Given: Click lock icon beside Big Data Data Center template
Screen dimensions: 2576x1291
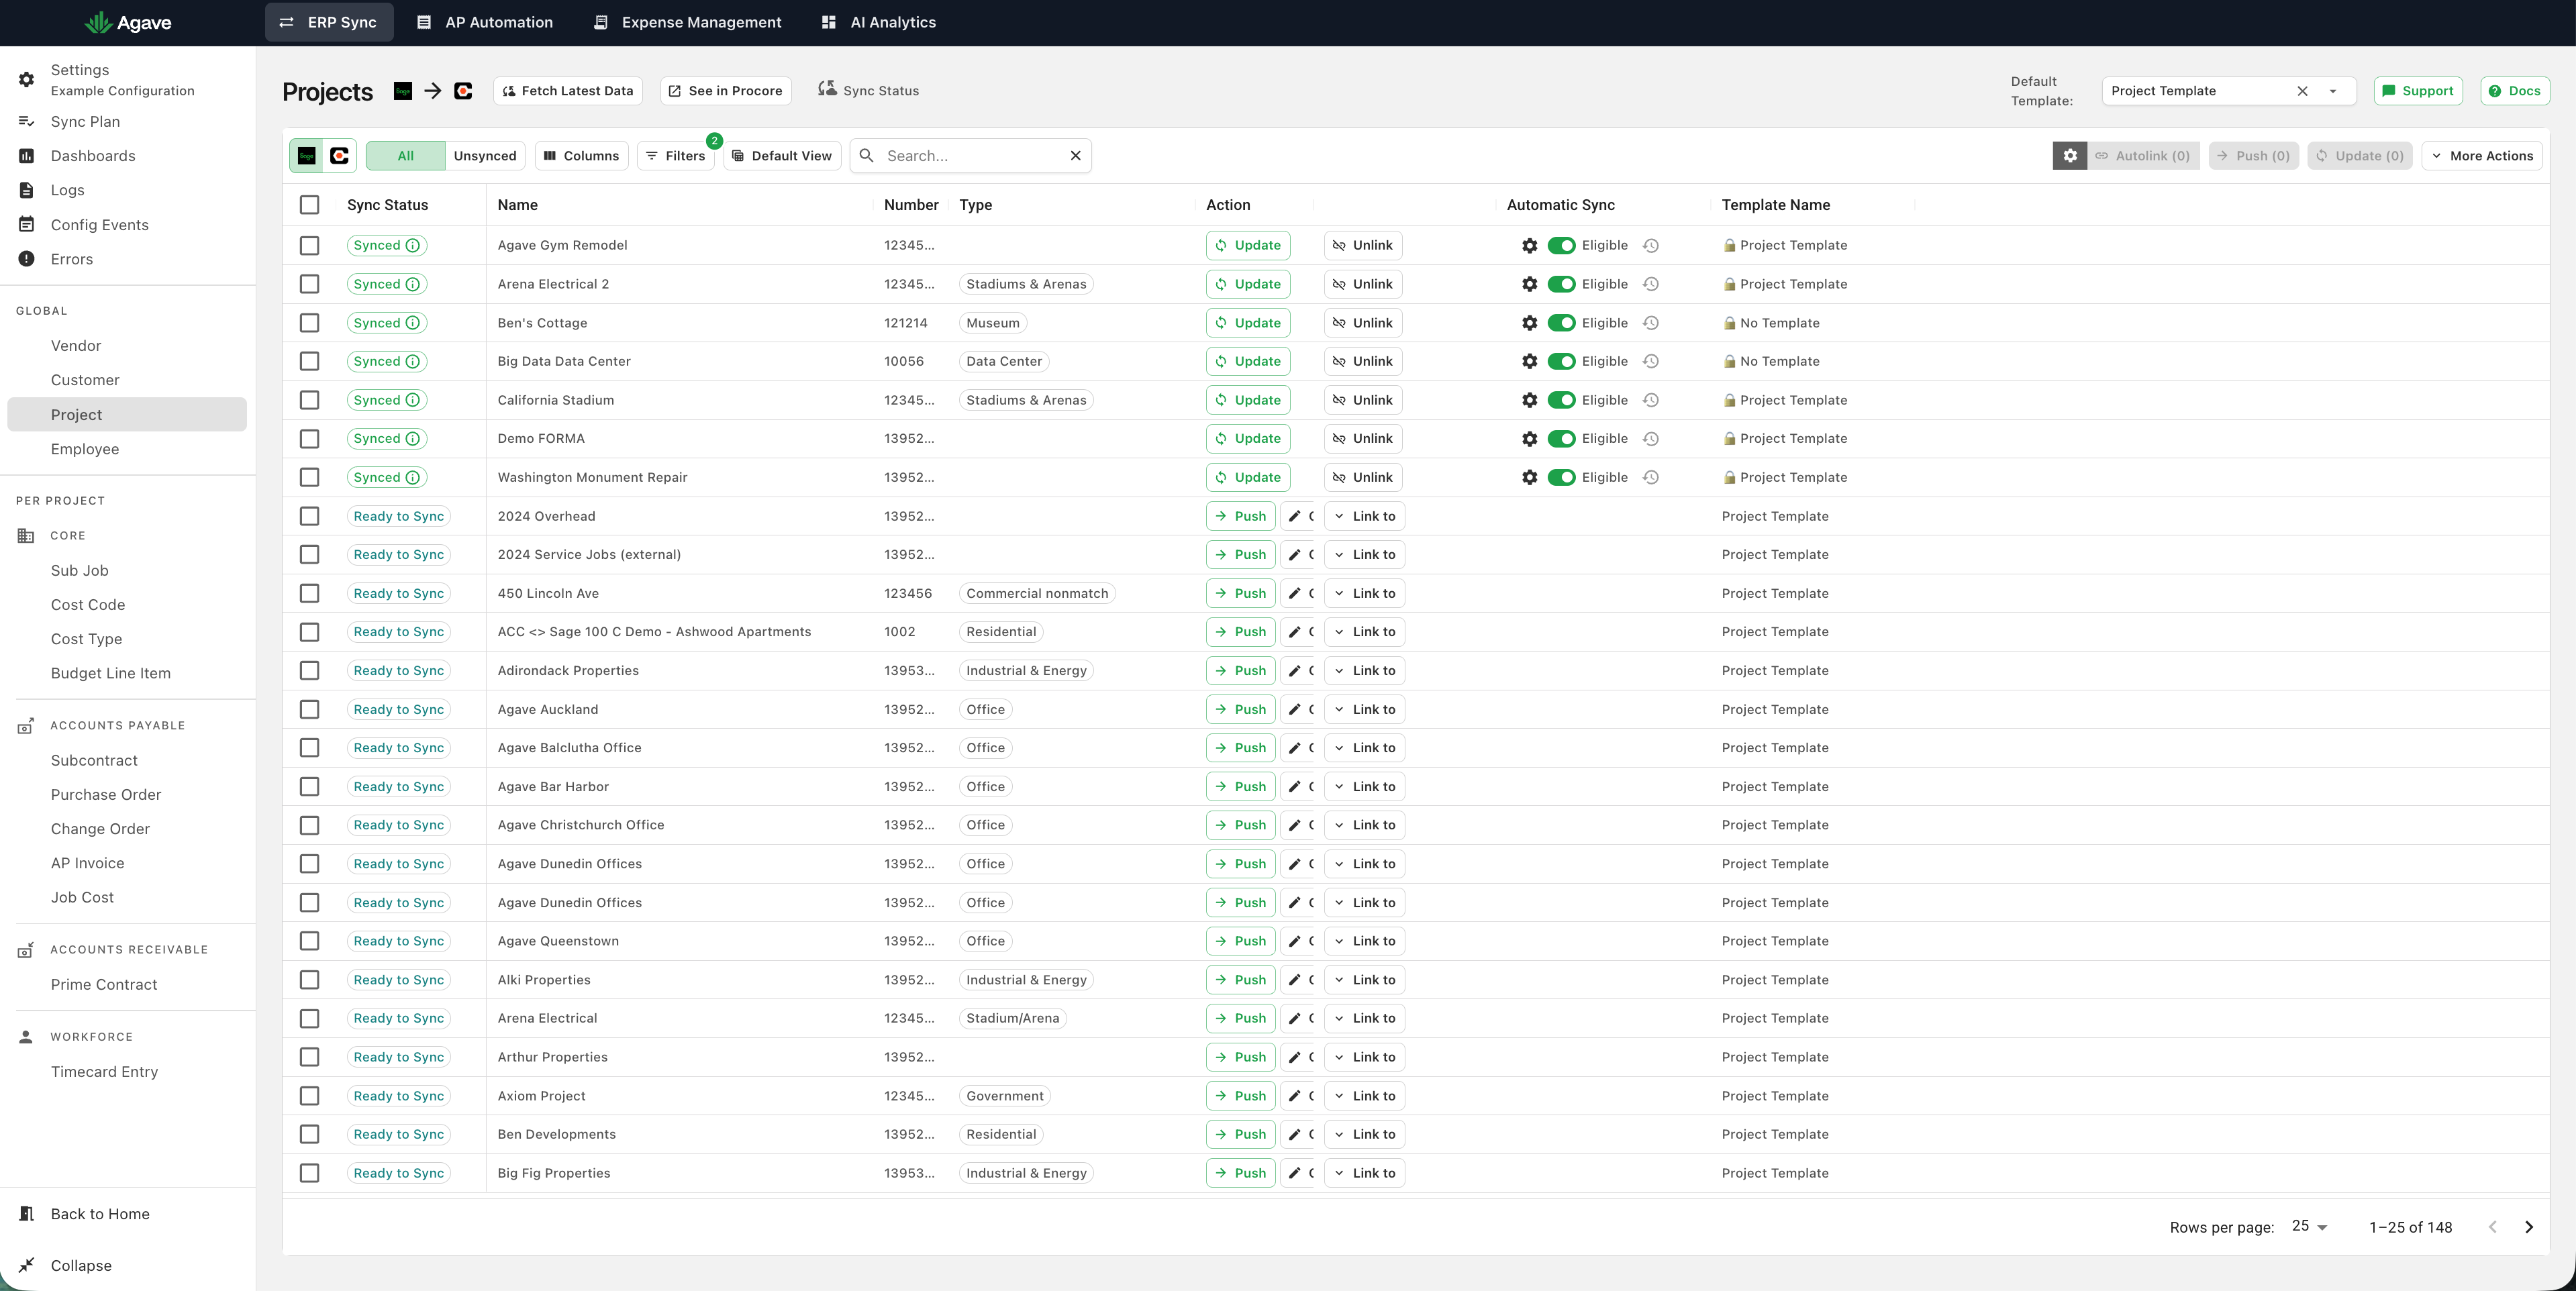Looking at the screenshot, I should [x=1729, y=362].
